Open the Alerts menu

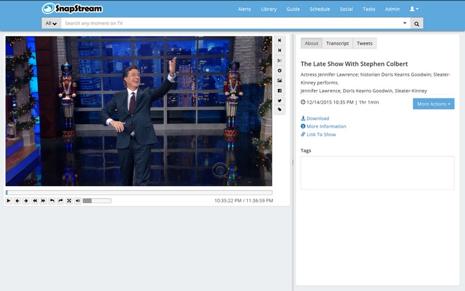click(x=244, y=9)
